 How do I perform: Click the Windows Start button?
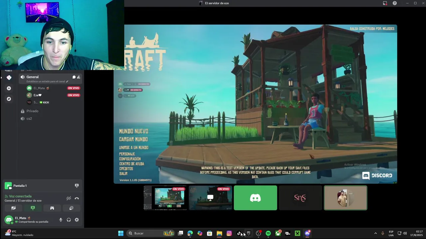coord(121,233)
